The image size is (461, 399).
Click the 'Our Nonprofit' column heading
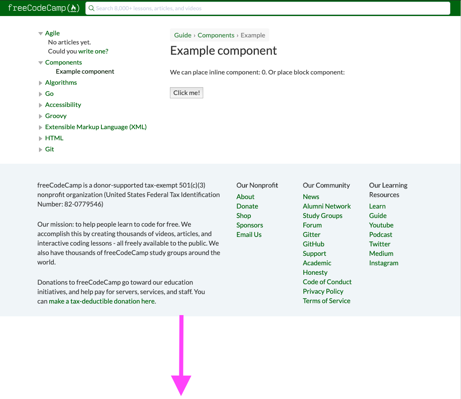point(257,185)
